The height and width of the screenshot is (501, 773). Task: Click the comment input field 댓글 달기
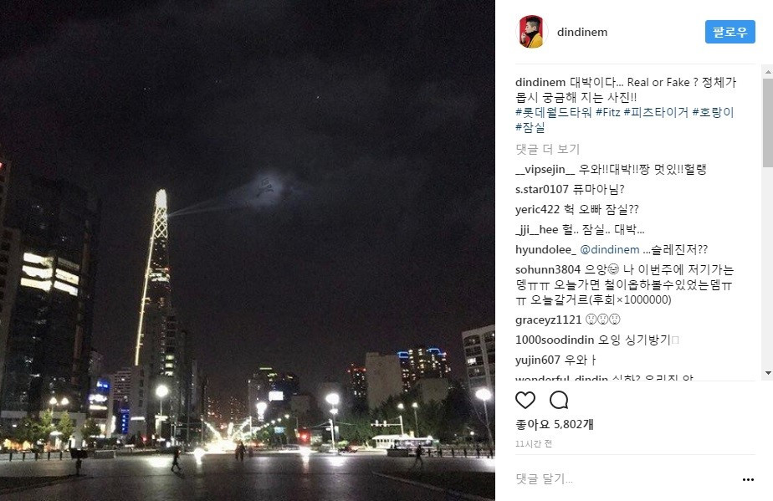[x=626, y=478]
